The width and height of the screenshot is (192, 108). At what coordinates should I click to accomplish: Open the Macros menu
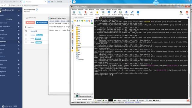(x=114, y=9)
